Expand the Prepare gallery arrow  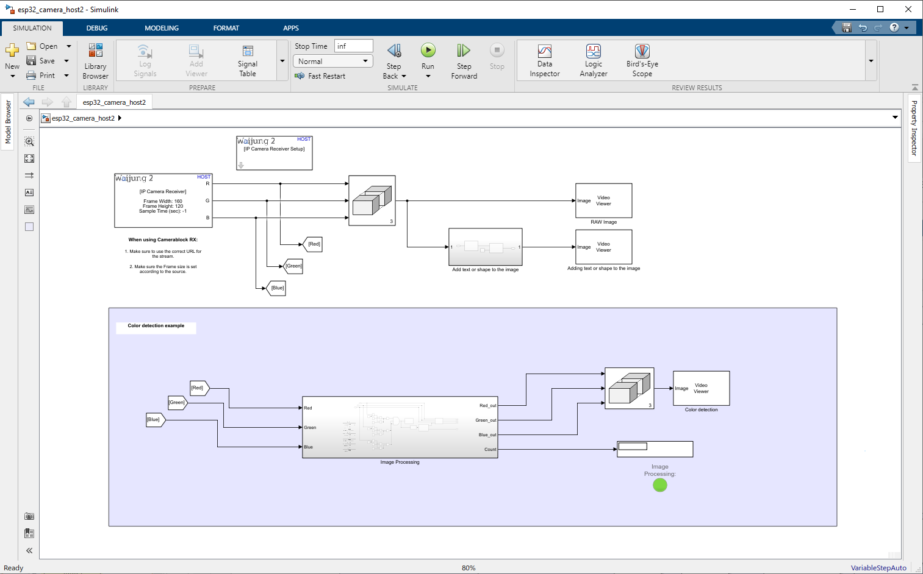click(x=282, y=61)
